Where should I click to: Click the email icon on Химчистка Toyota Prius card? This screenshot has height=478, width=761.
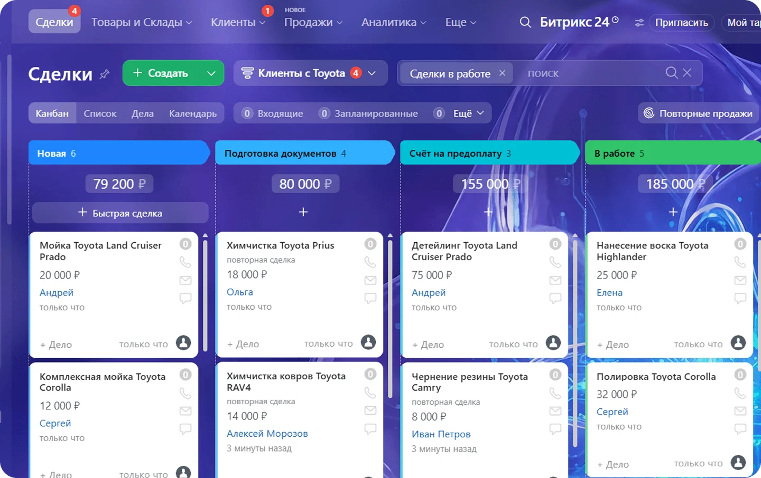[x=370, y=280]
